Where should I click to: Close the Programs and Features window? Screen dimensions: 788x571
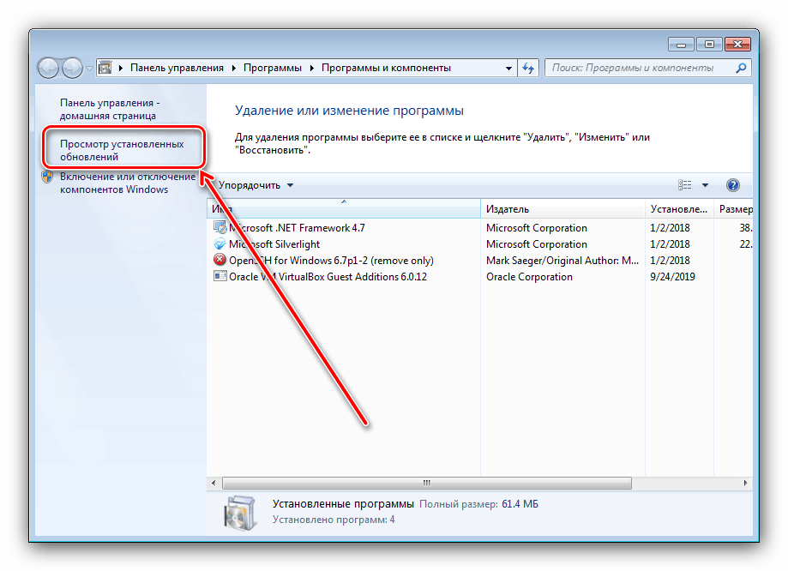coord(737,45)
